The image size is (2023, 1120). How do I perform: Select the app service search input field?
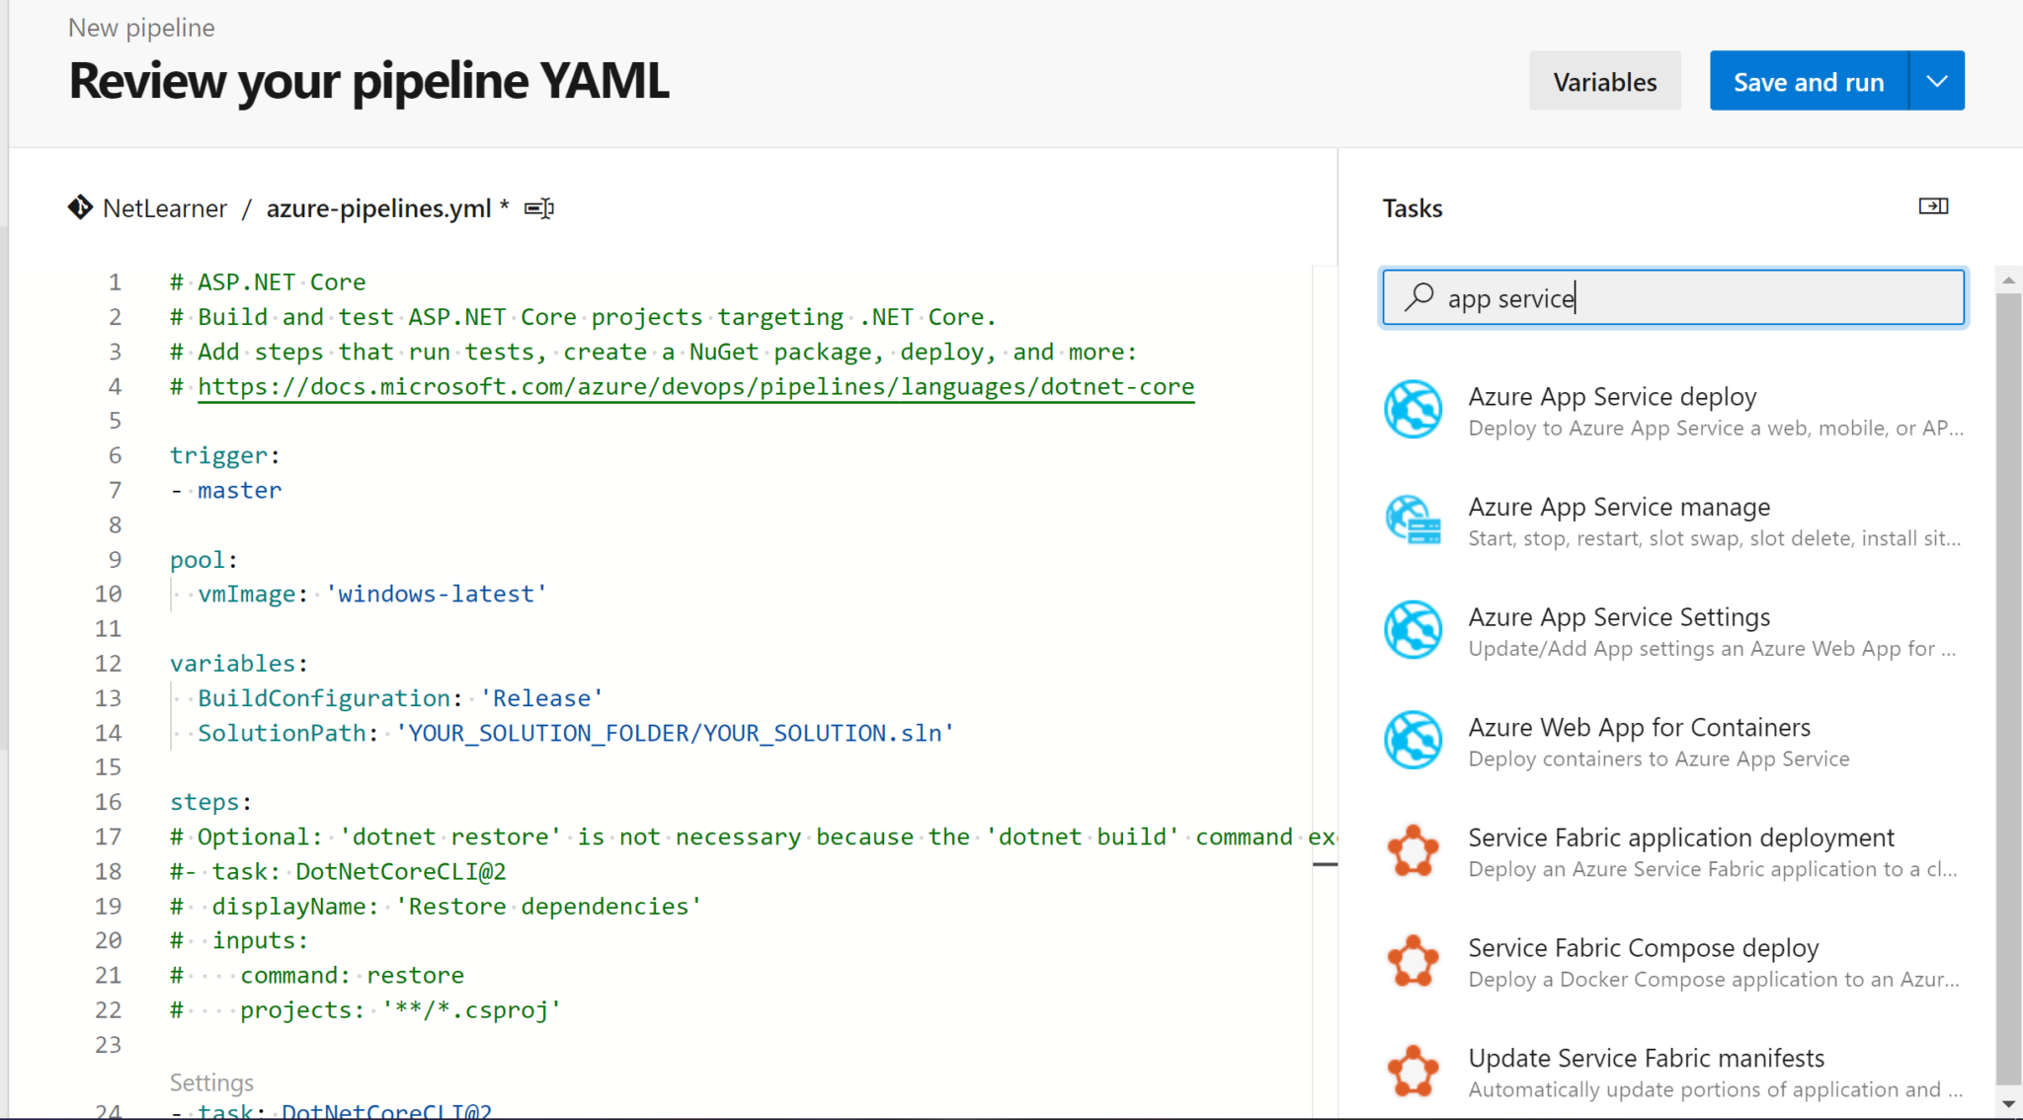pyautogui.click(x=1671, y=298)
